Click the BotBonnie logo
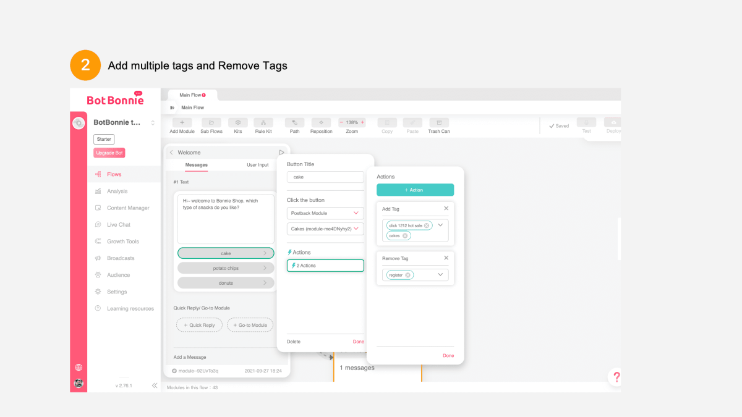The height and width of the screenshot is (417, 742). (x=115, y=99)
